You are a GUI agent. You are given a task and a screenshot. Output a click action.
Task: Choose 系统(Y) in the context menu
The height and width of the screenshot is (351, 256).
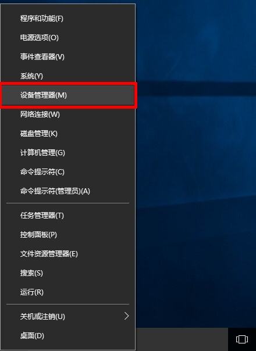coord(67,76)
